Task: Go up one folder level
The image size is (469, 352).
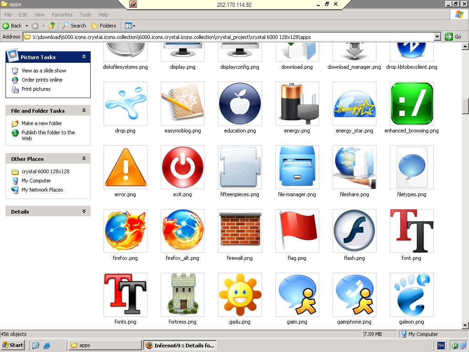Action: click(52, 26)
